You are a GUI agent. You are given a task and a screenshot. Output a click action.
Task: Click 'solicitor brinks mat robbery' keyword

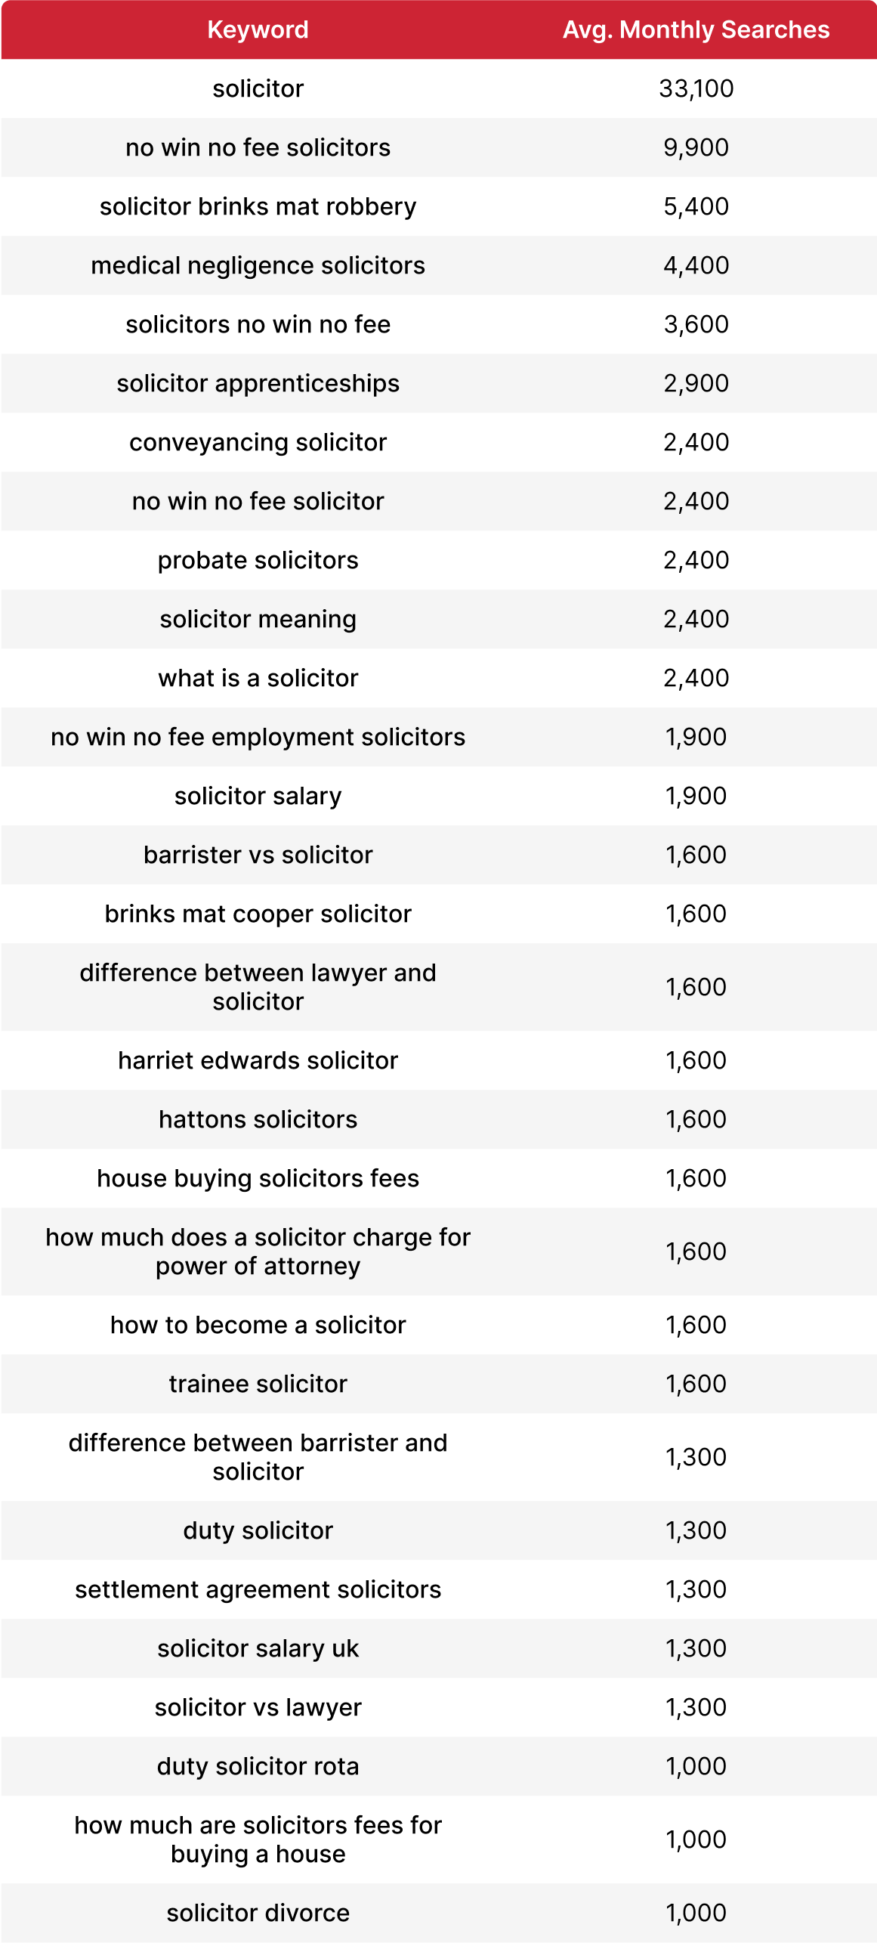(x=258, y=206)
